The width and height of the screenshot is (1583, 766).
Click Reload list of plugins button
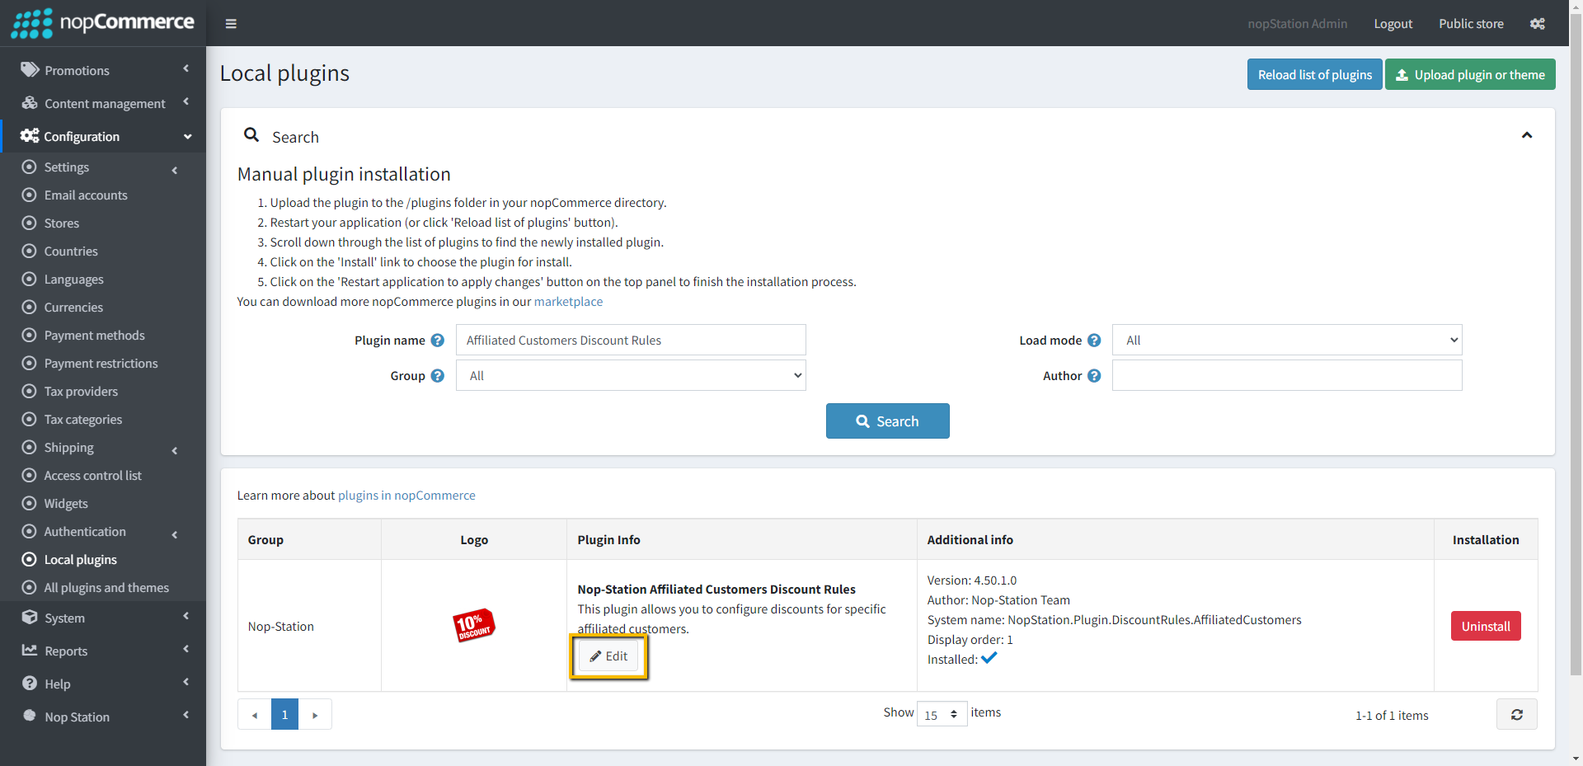[1314, 74]
